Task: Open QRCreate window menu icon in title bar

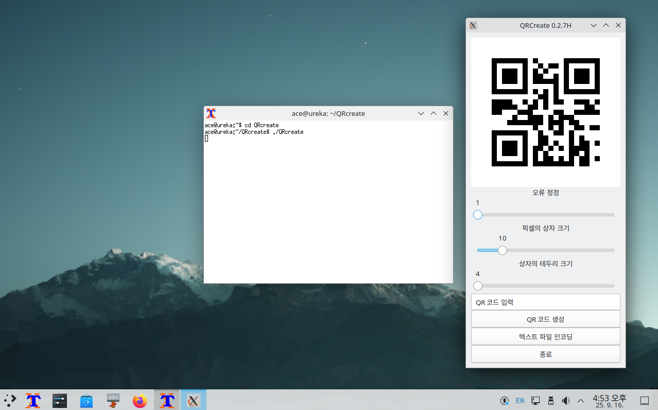Action: tap(473, 25)
